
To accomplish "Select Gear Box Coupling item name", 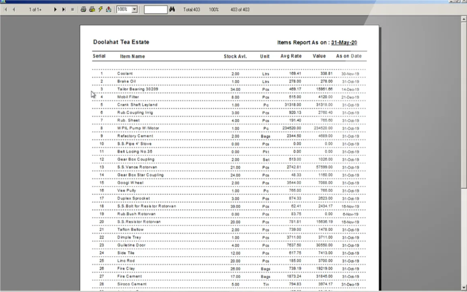I will (136, 159).
